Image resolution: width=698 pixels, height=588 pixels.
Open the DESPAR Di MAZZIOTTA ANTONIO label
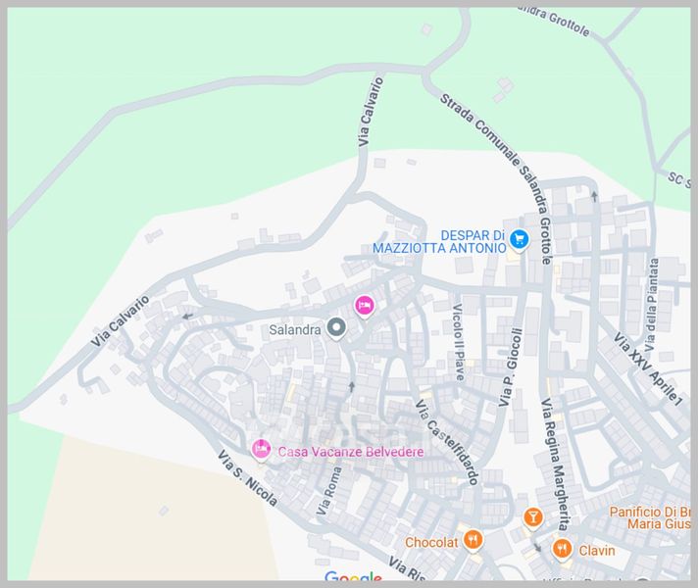(439, 242)
